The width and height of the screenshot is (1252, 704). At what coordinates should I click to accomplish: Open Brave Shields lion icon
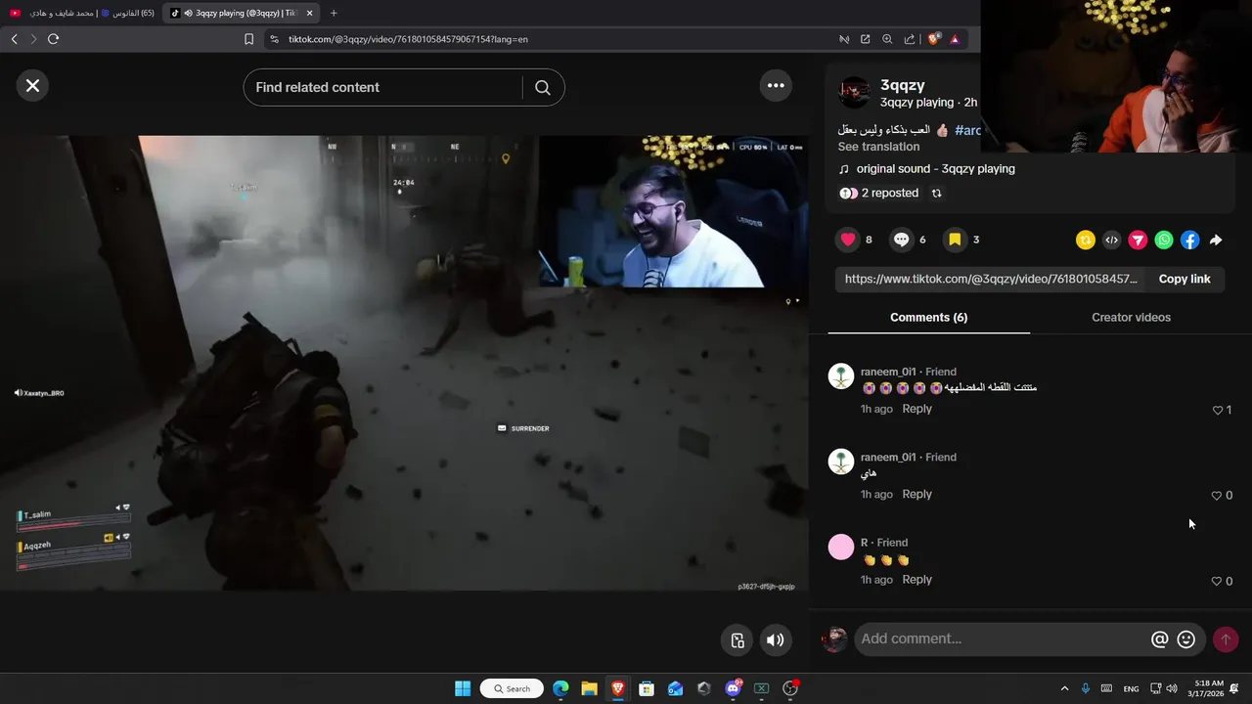point(933,39)
